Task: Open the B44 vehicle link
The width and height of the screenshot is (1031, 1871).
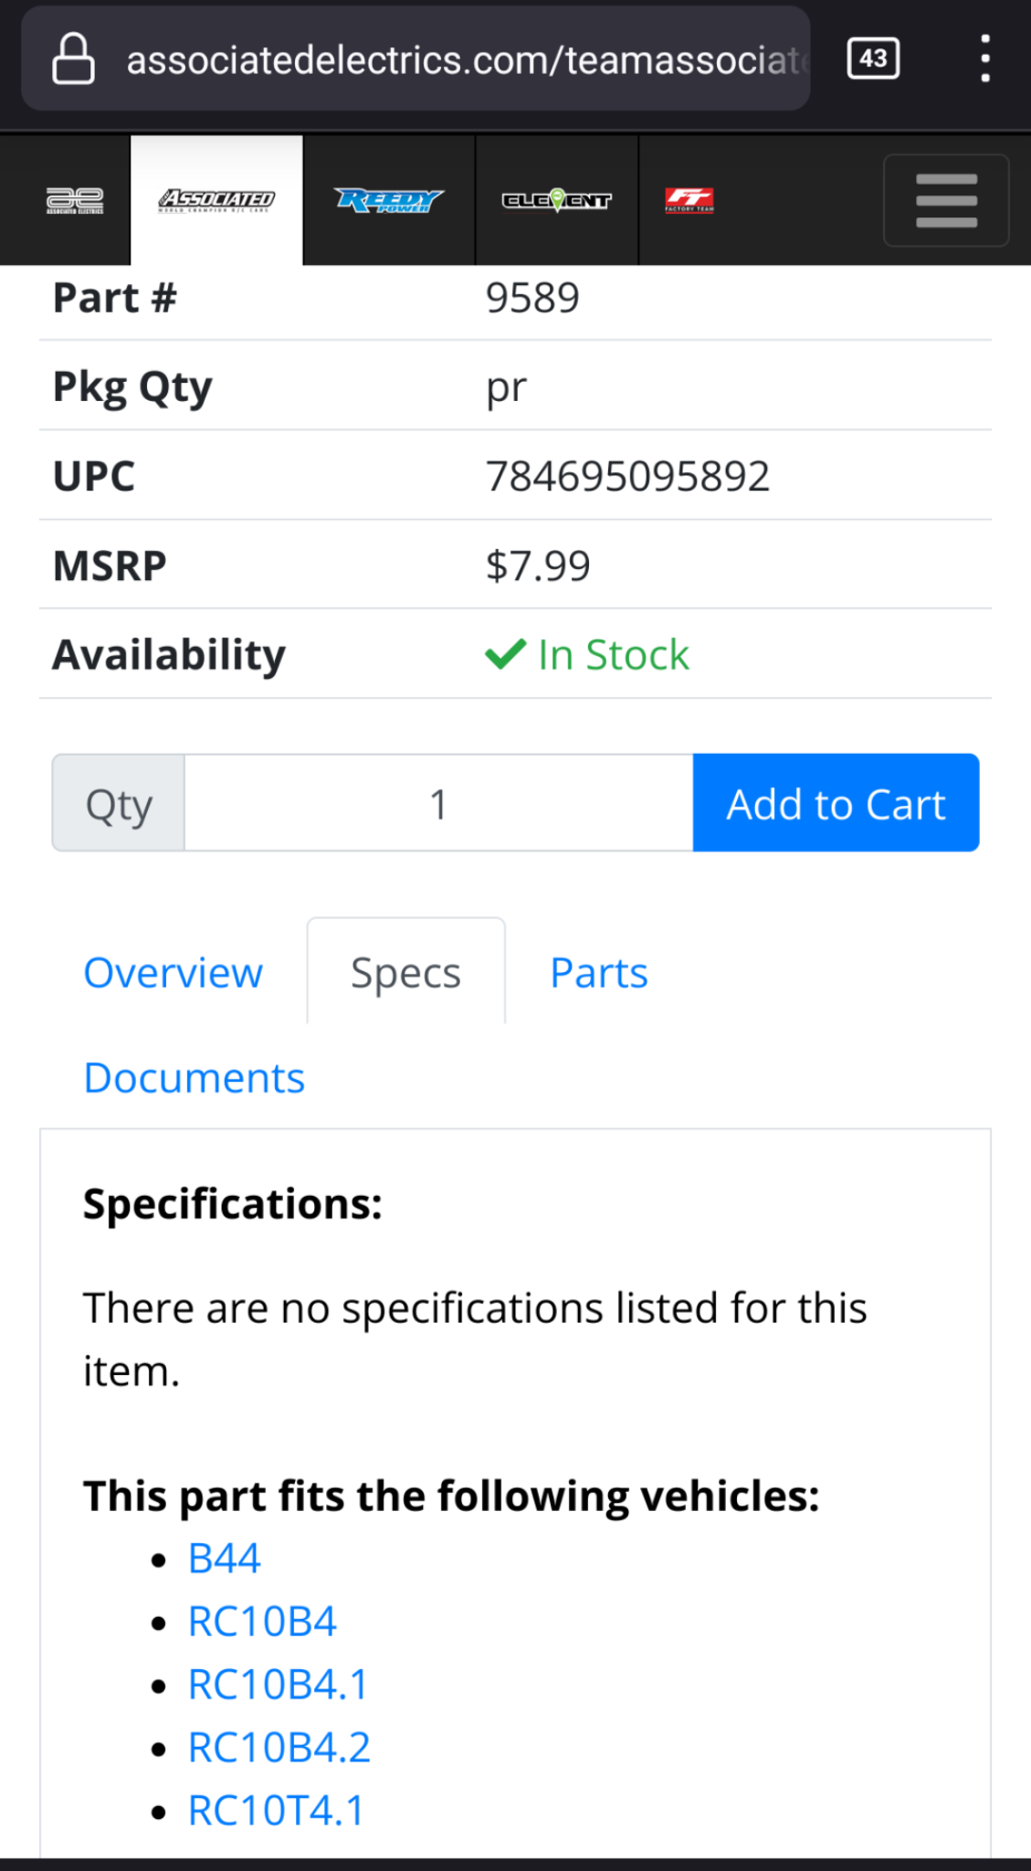Action: click(x=225, y=1559)
